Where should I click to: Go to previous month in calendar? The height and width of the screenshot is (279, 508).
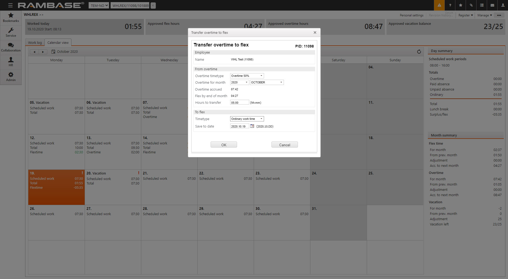coord(34,52)
